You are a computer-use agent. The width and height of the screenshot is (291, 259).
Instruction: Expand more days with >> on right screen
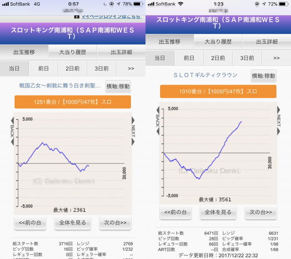276,58
